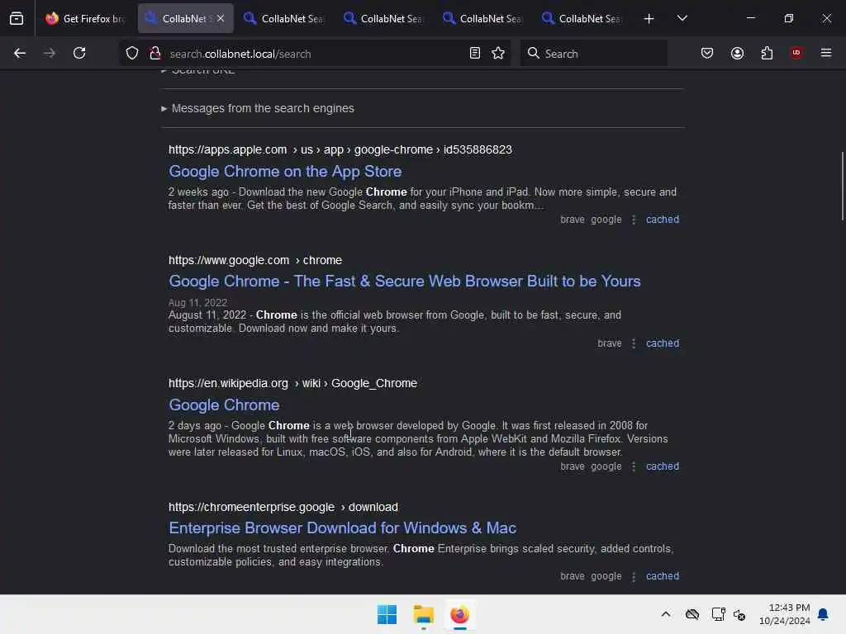Click chromeenterprise.google download URL text
Screen dimensions: 846x634
[x=283, y=508]
